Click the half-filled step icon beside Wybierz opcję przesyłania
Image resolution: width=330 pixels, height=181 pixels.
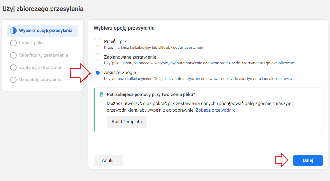point(13,31)
